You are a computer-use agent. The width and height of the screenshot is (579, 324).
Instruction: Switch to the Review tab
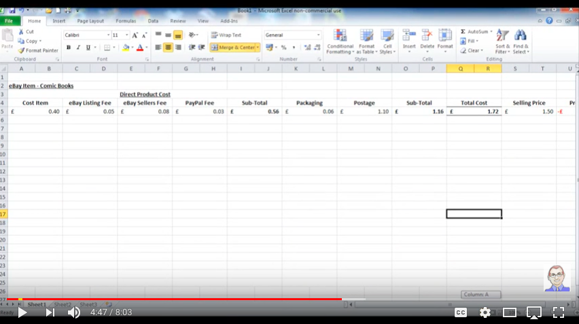[178, 21]
